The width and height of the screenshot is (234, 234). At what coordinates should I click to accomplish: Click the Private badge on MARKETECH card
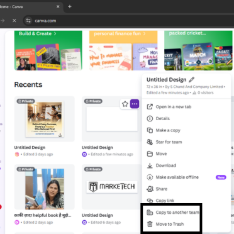coord(93,169)
